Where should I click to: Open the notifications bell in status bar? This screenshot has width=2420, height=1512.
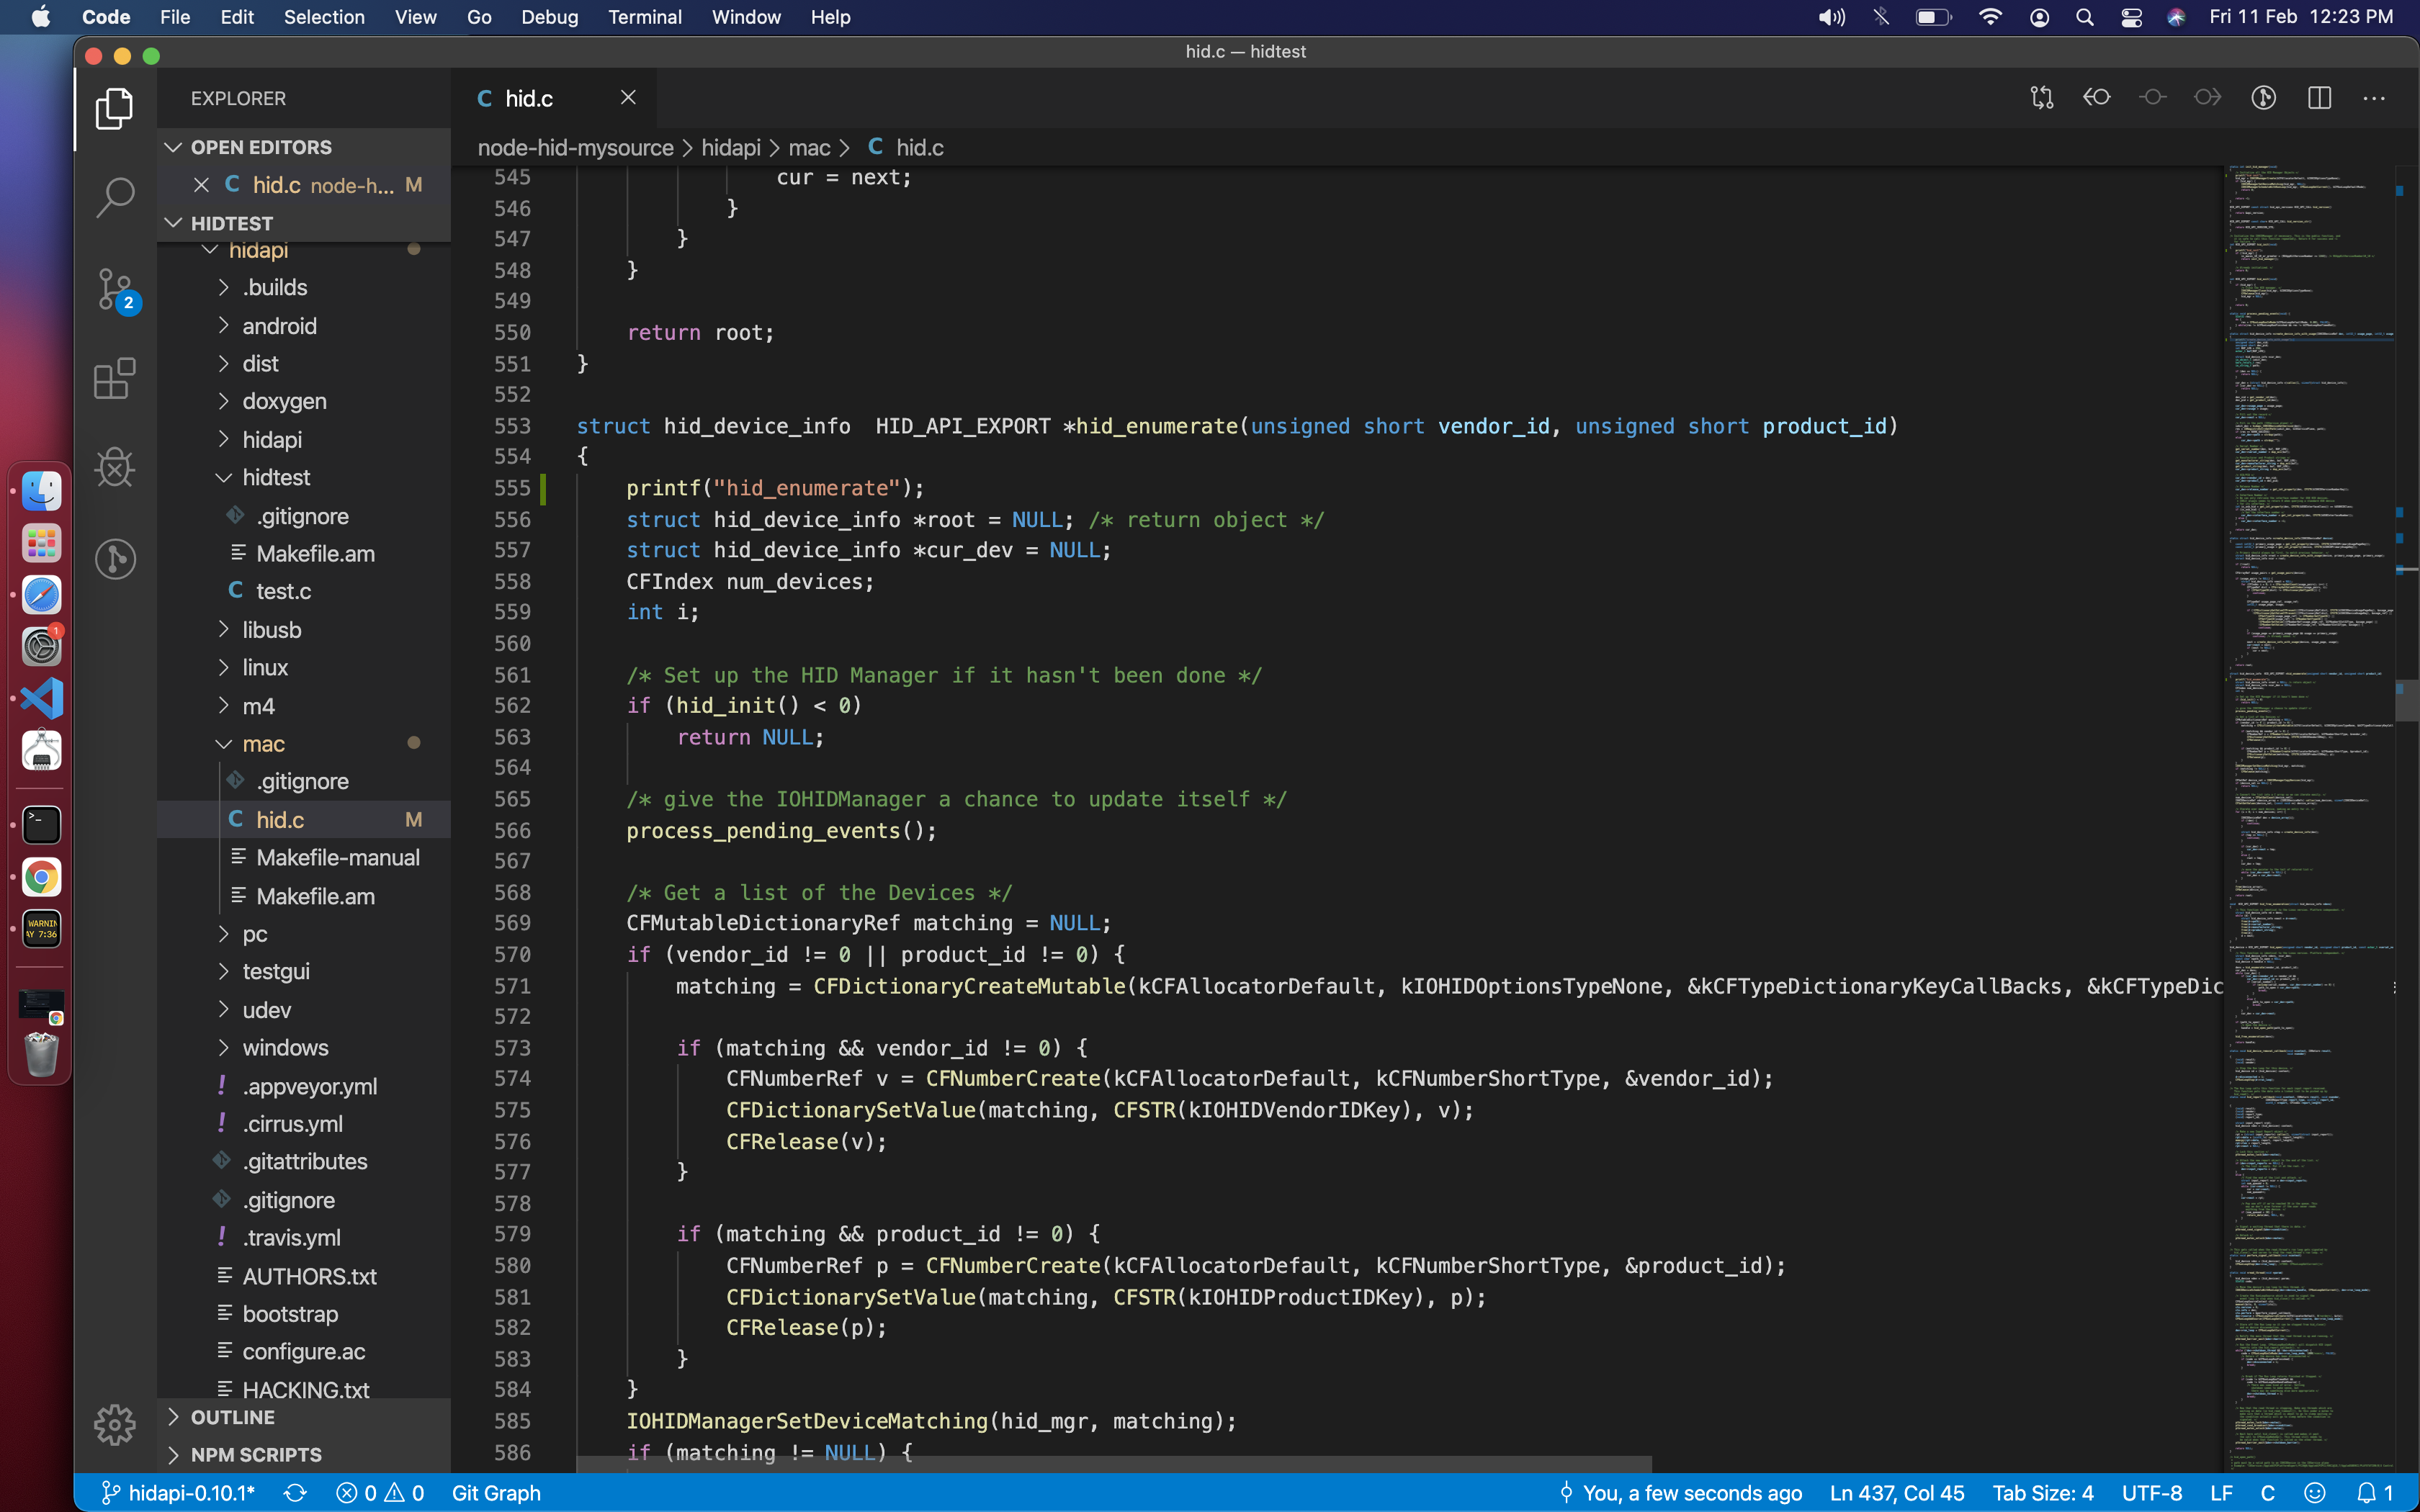[x=2366, y=1493]
